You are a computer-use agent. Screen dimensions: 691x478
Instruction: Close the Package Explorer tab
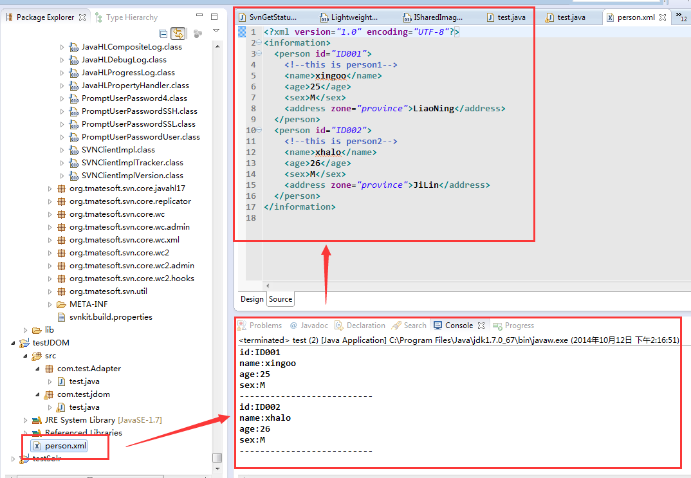tap(82, 17)
